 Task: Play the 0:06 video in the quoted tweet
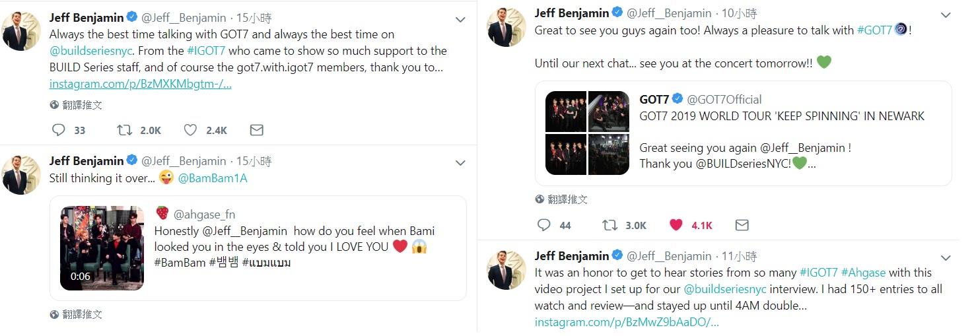(102, 248)
